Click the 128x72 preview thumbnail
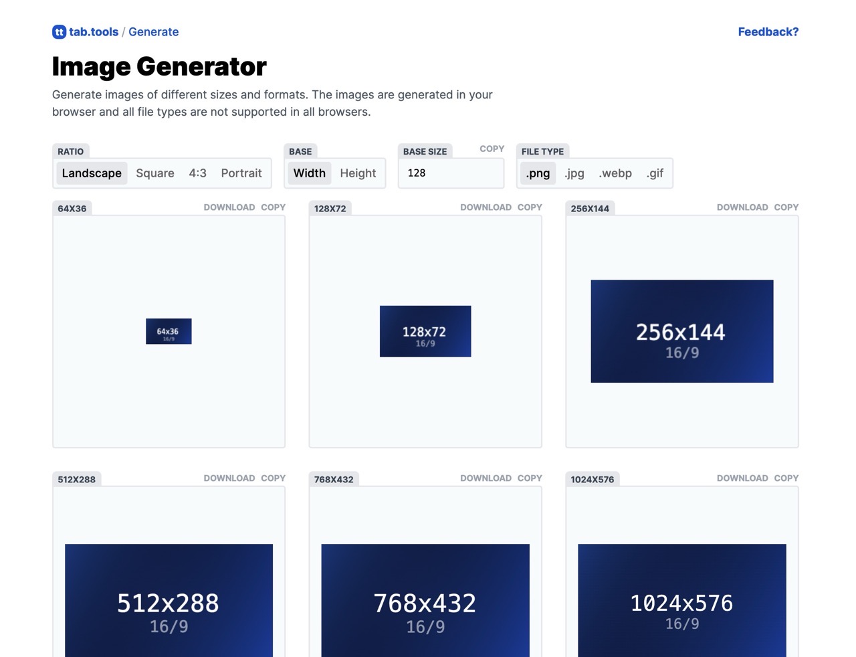This screenshot has height=657, width=856. tap(425, 331)
